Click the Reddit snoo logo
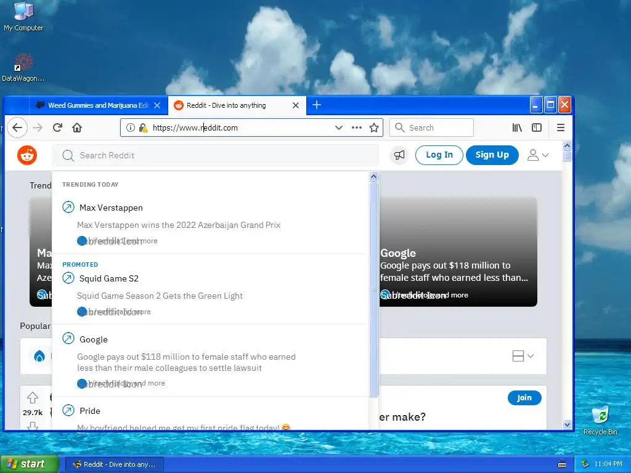The image size is (631, 473). click(x=27, y=155)
